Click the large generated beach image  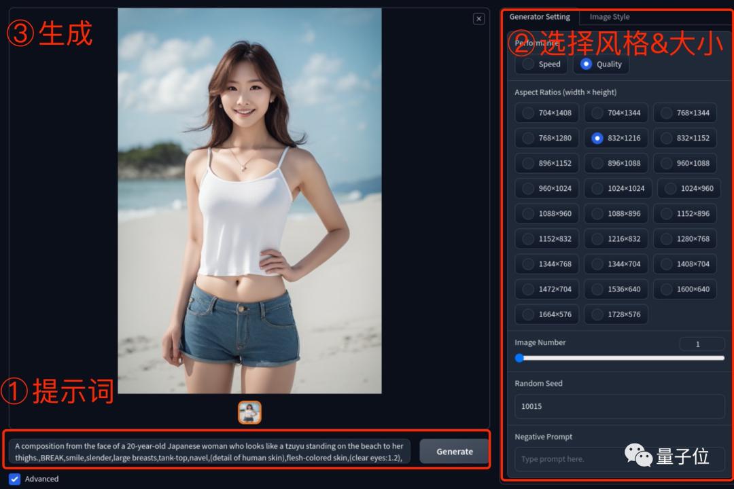[x=249, y=201]
